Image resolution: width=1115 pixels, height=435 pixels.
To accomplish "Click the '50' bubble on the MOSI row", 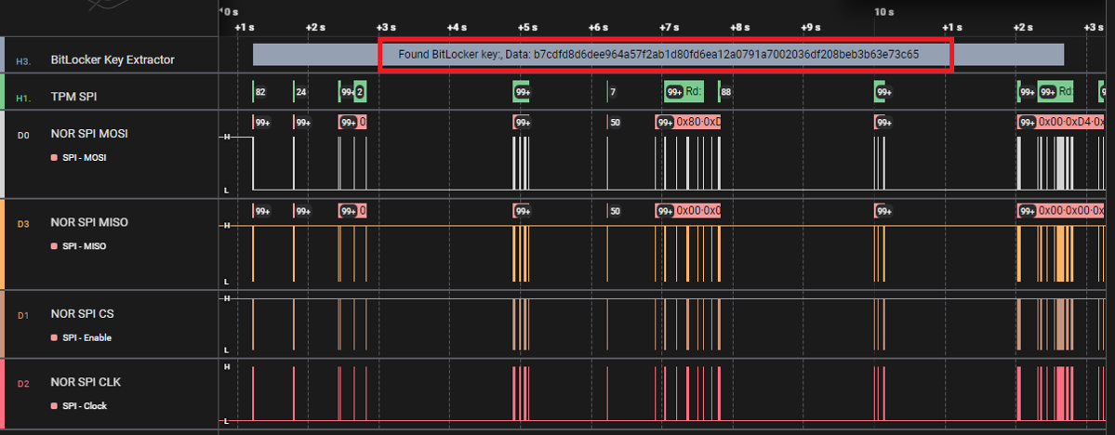I will click(614, 122).
